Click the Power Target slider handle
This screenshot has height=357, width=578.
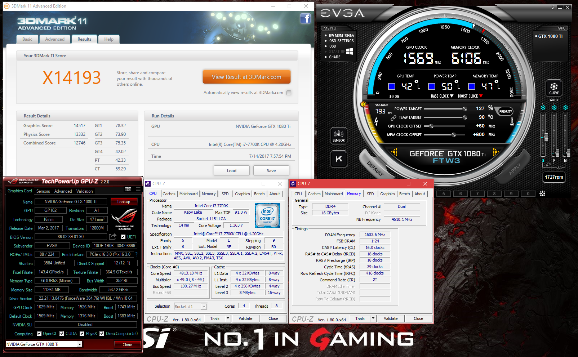pos(465,109)
